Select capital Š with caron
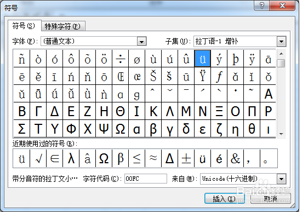This screenshot has width=308, height=212. pos(153,76)
